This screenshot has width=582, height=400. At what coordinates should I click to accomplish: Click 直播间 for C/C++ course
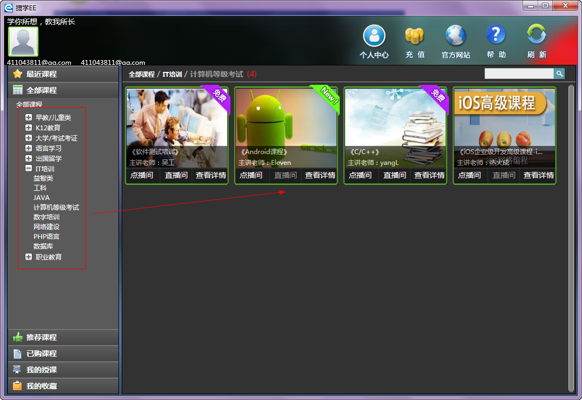394,175
